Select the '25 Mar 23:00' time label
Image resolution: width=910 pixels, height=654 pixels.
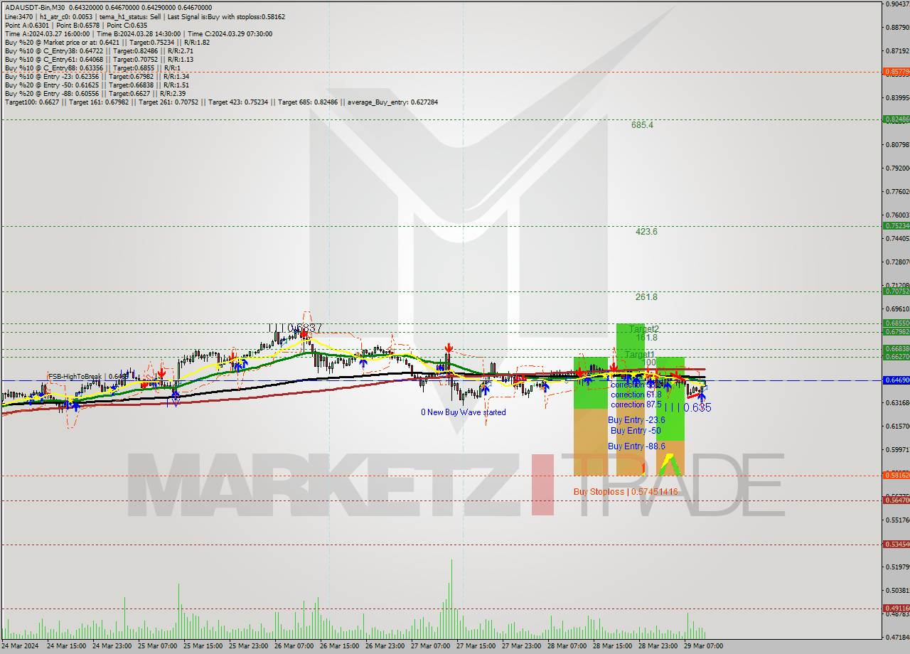(248, 646)
